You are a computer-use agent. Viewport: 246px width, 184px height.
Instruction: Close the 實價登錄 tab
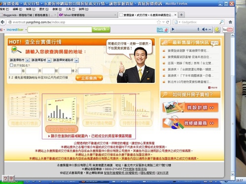tap(175, 15)
